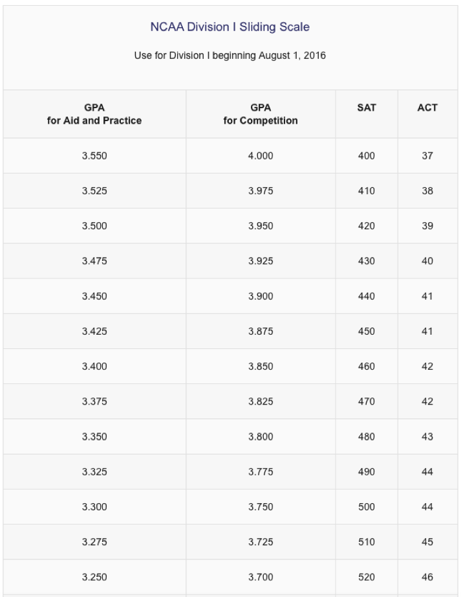
Task: Select the 'GPA for Competition' column header
Action: coord(261,114)
